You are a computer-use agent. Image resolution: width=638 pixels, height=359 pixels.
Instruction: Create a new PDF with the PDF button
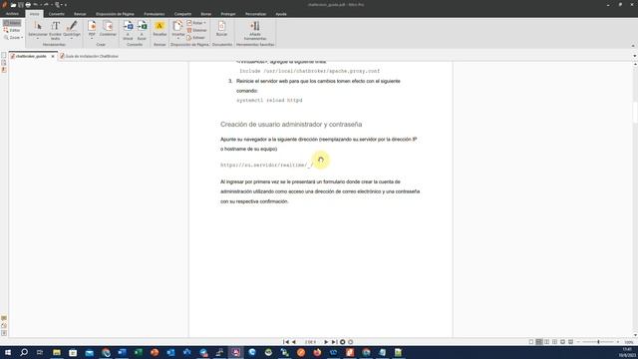[92, 30]
